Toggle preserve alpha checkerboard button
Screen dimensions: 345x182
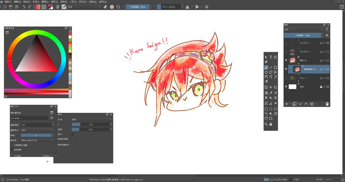coord(112,7)
